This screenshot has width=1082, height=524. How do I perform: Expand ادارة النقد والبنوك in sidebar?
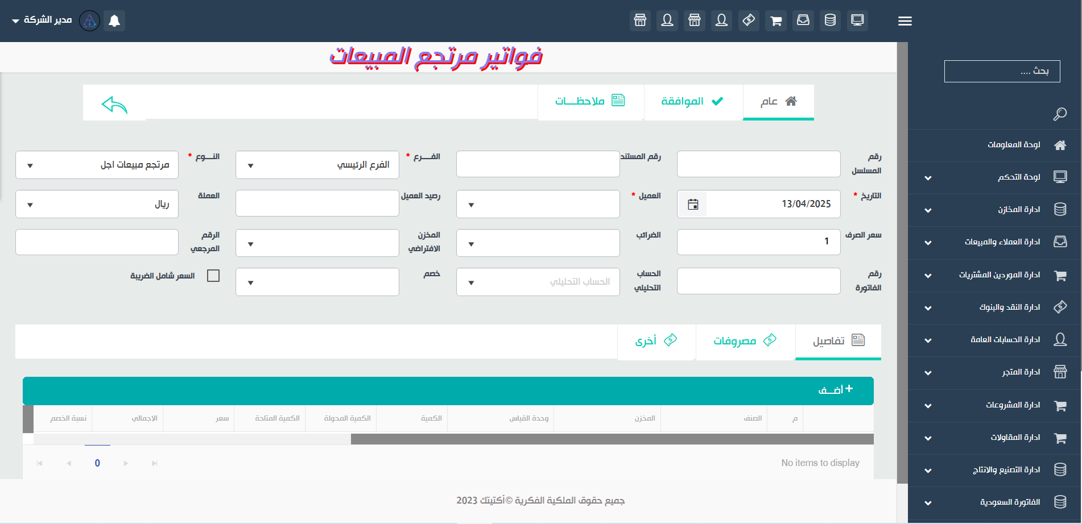click(994, 307)
